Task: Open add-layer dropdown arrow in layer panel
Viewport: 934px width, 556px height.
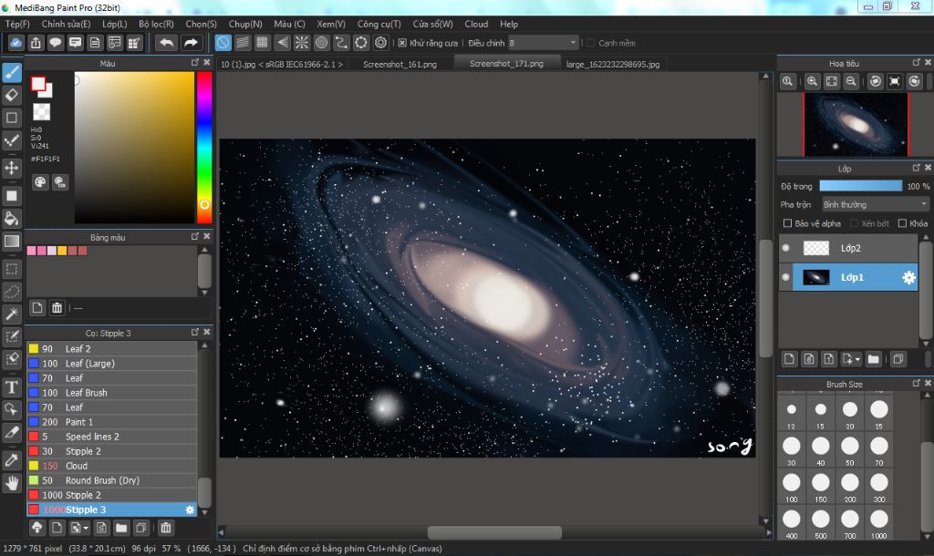Action: click(x=857, y=359)
